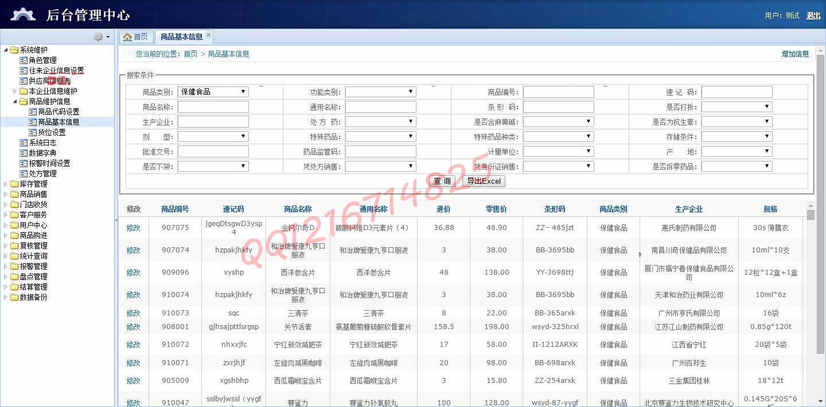Click the 客户服务 folder icon
The width and height of the screenshot is (826, 407).
pyautogui.click(x=14, y=215)
